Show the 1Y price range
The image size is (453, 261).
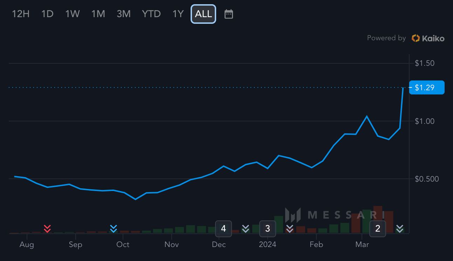tap(178, 14)
